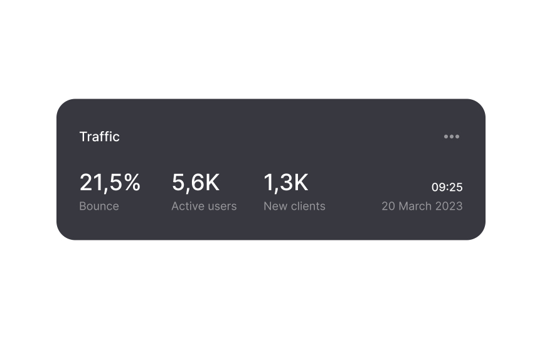Click the letter K in 5,6K
This screenshot has width=542, height=339.
tap(212, 183)
